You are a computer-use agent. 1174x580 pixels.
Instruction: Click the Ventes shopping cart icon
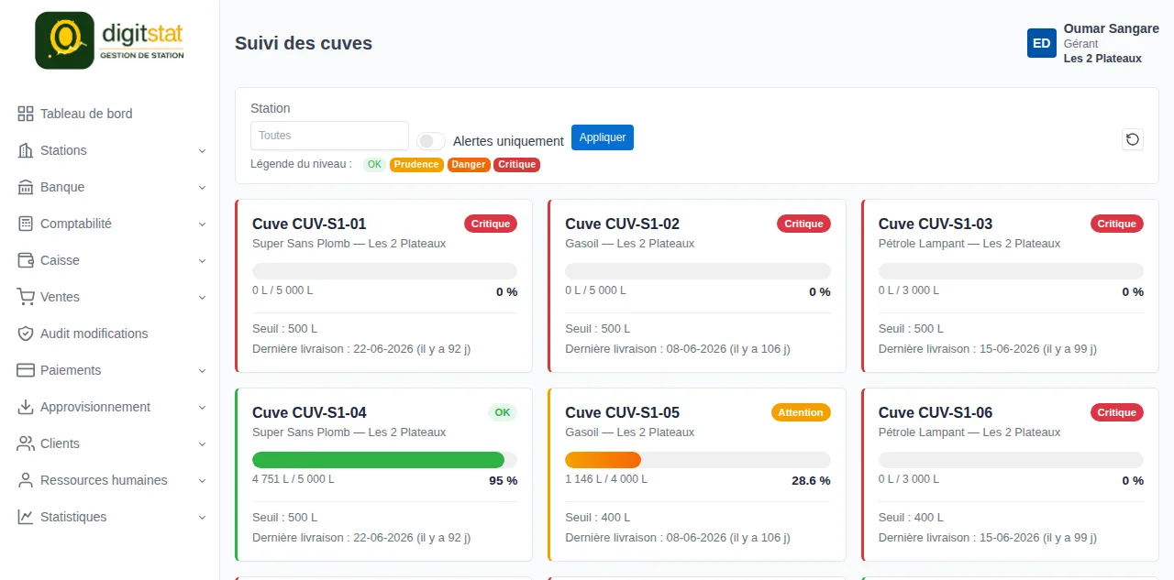pyautogui.click(x=26, y=297)
